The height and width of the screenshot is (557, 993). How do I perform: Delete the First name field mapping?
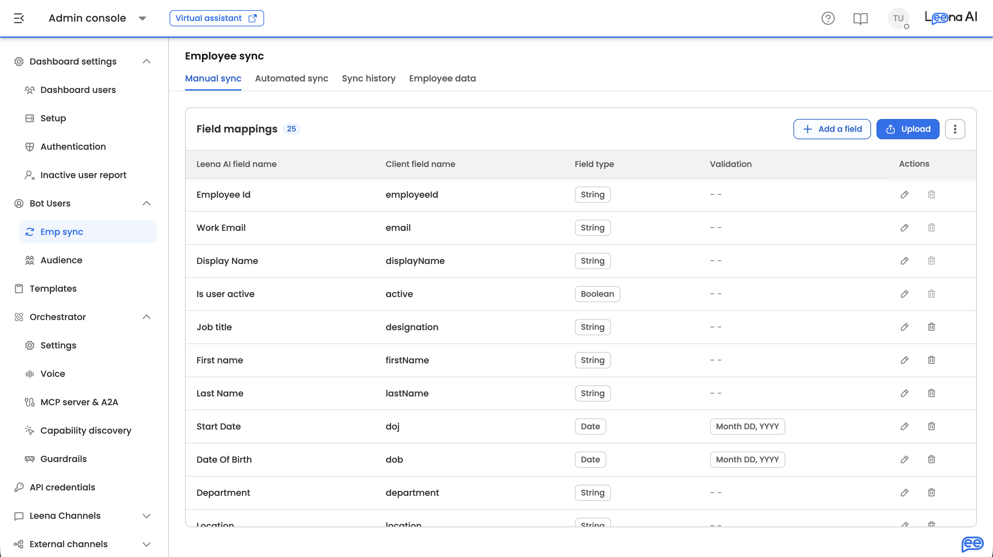(931, 360)
